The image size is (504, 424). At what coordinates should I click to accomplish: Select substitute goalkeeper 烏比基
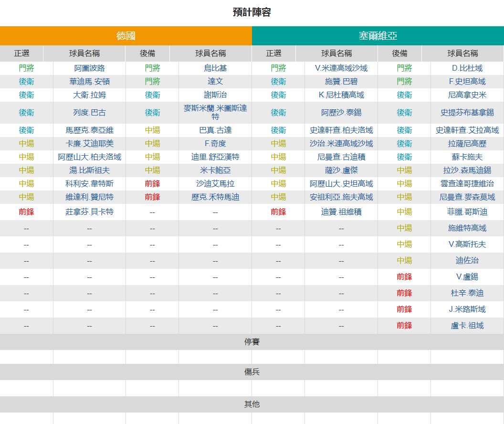point(215,68)
